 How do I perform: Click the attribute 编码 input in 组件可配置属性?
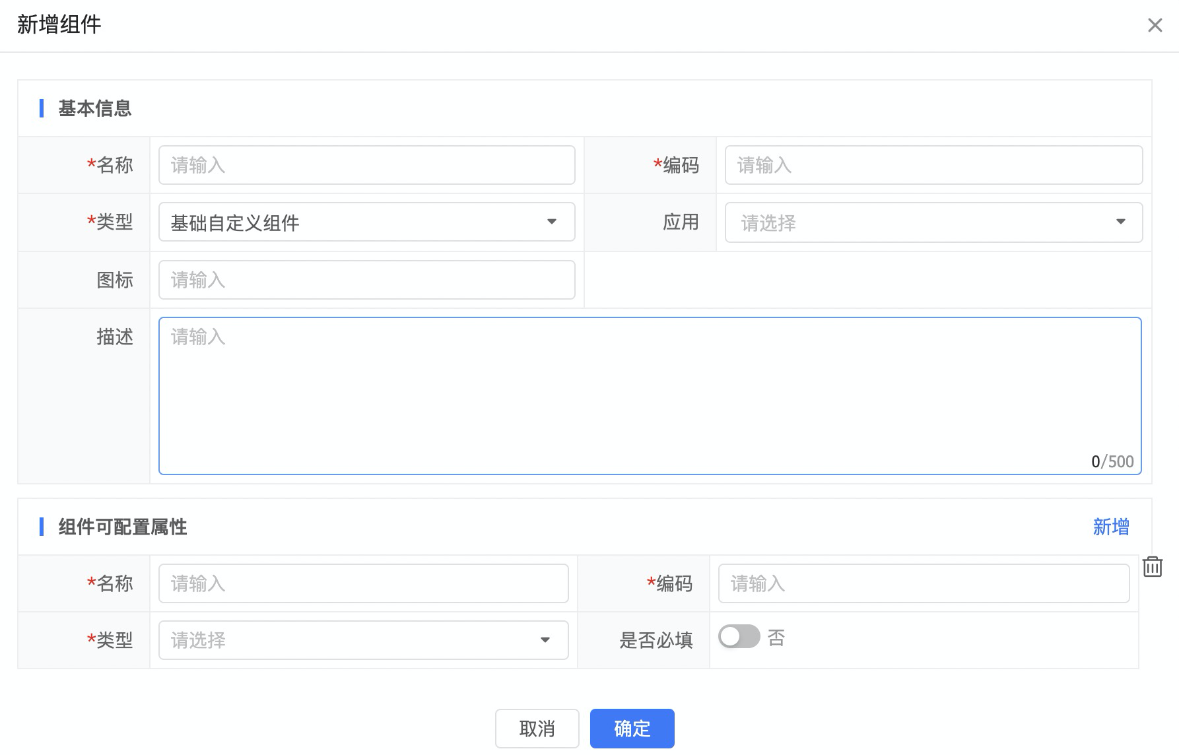[x=923, y=583]
